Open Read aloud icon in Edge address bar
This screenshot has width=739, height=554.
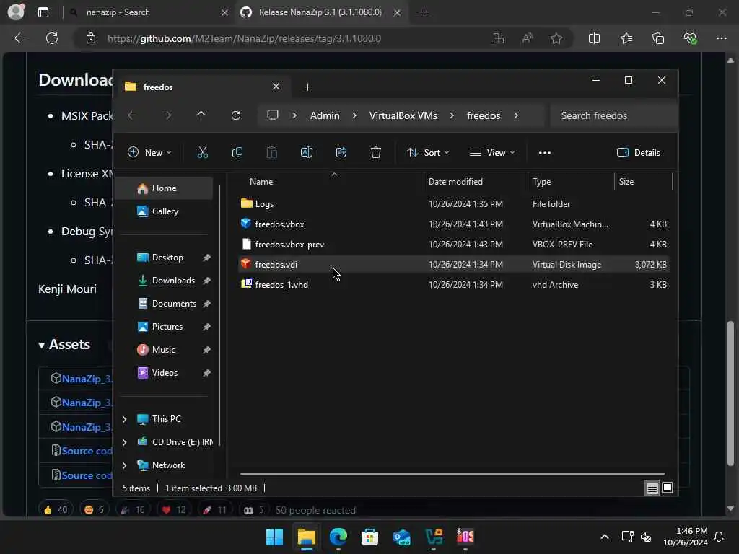click(528, 38)
